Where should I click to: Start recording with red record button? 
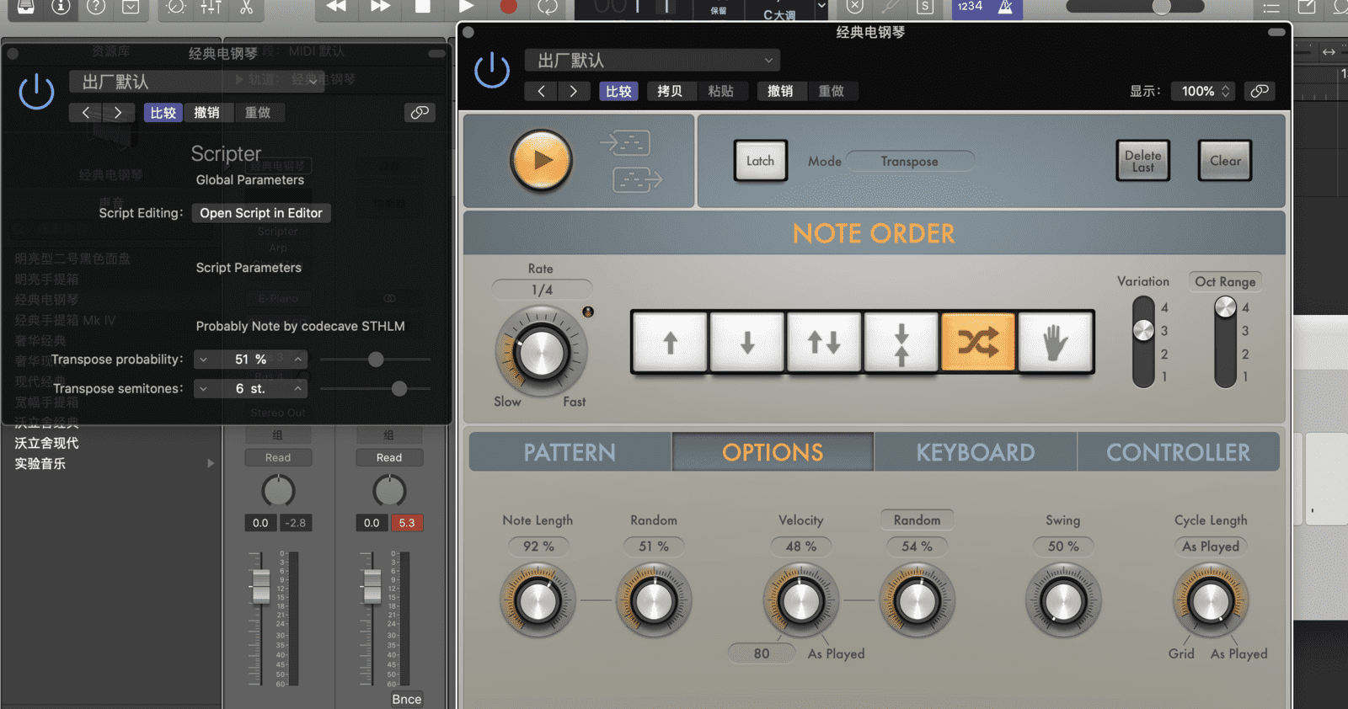508,7
